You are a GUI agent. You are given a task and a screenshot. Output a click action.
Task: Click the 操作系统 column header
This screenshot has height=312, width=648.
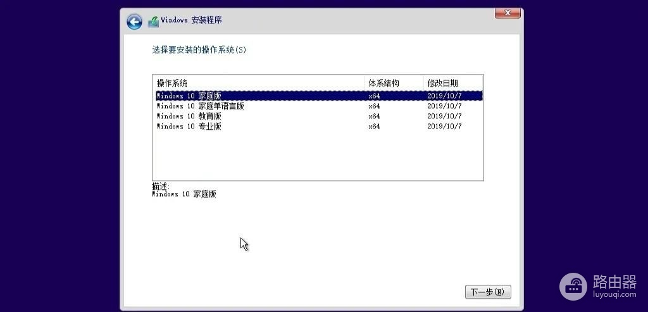click(259, 83)
